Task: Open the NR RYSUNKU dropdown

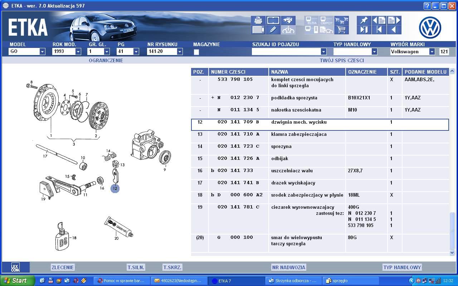Action: [x=180, y=51]
